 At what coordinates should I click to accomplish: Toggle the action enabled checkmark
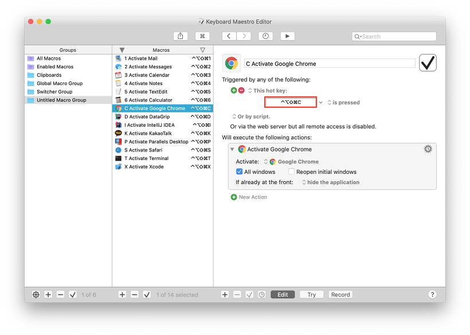coord(249,294)
